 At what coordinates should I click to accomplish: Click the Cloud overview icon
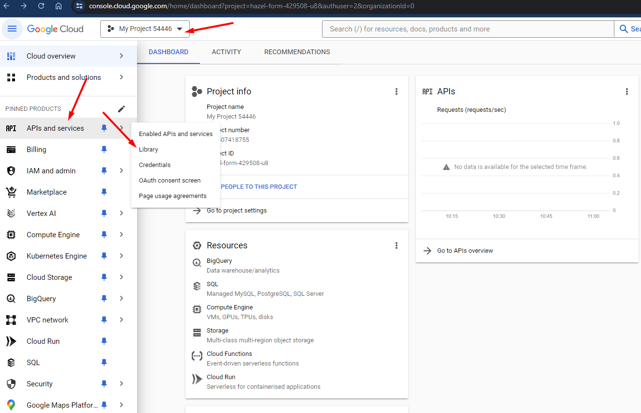(x=11, y=56)
